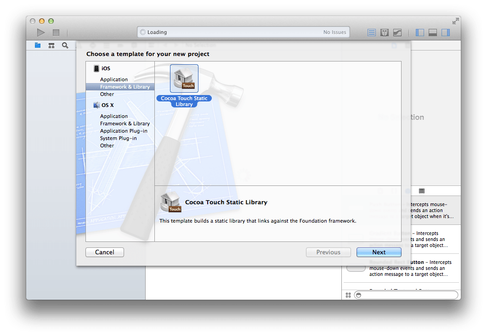Select OS X System Plug-in category
The height and width of the screenshot is (336, 487).
pos(119,138)
